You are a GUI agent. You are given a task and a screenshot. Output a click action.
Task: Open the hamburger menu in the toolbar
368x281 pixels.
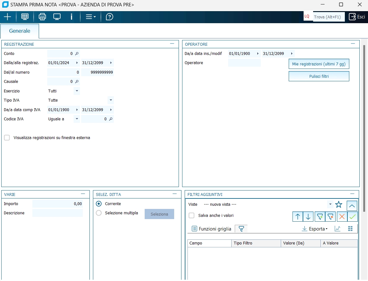(x=90, y=17)
